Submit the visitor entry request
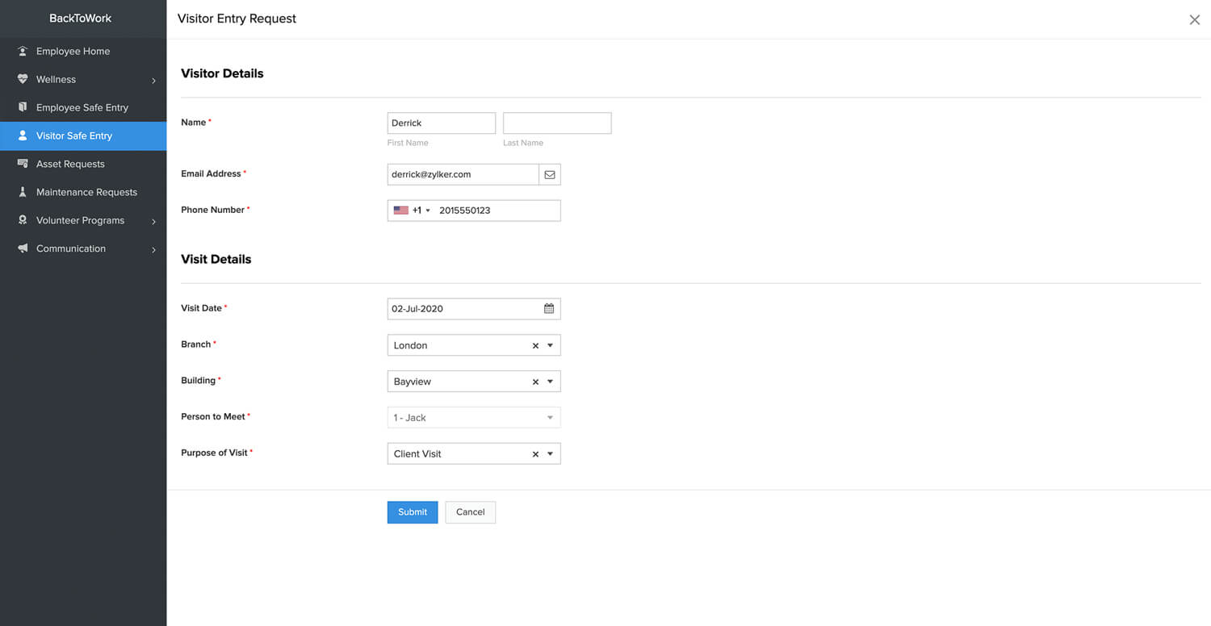The height and width of the screenshot is (626, 1211). tap(412, 512)
